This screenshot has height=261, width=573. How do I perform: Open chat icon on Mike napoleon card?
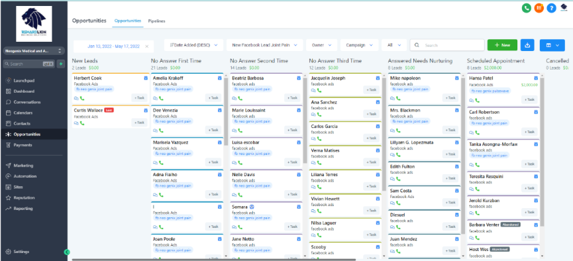pos(392,98)
